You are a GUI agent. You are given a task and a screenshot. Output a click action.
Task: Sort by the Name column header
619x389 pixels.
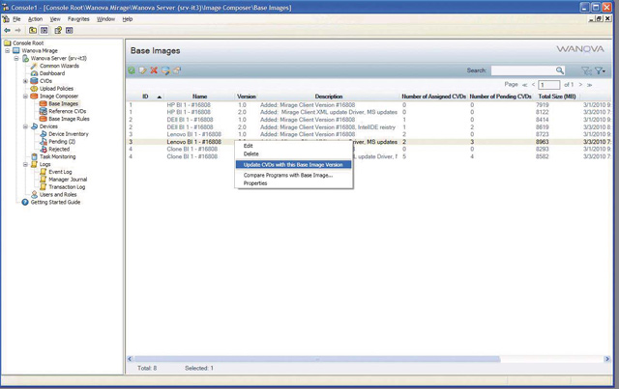(x=200, y=97)
